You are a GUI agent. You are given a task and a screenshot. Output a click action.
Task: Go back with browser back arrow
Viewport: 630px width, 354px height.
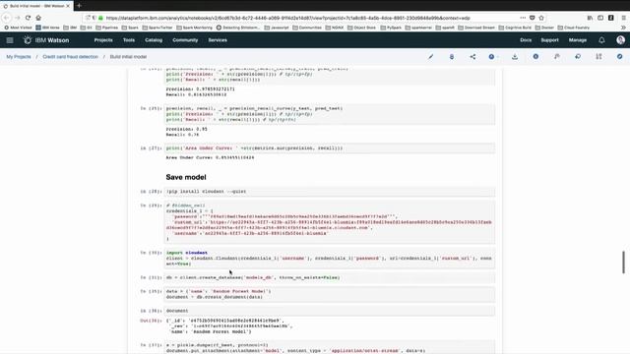pyautogui.click(x=7, y=18)
